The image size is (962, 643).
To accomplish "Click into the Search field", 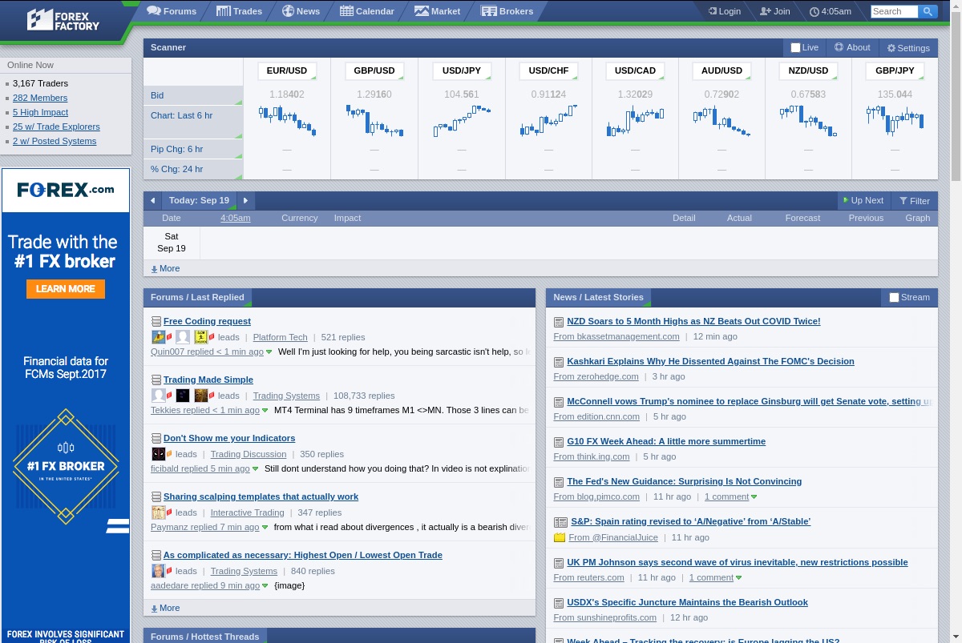I will tap(894, 11).
